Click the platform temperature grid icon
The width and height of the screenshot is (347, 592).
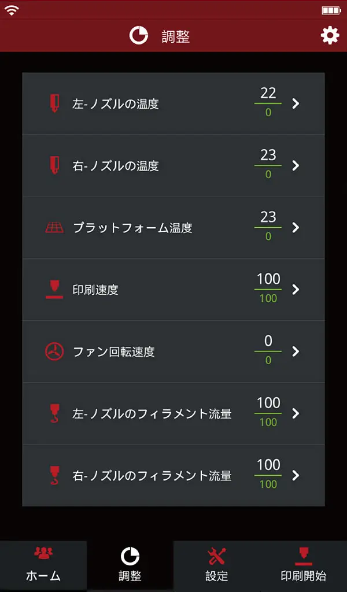[54, 227]
